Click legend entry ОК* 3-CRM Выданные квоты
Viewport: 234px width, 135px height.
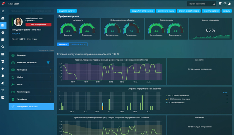pyautogui.click(x=177, y=96)
